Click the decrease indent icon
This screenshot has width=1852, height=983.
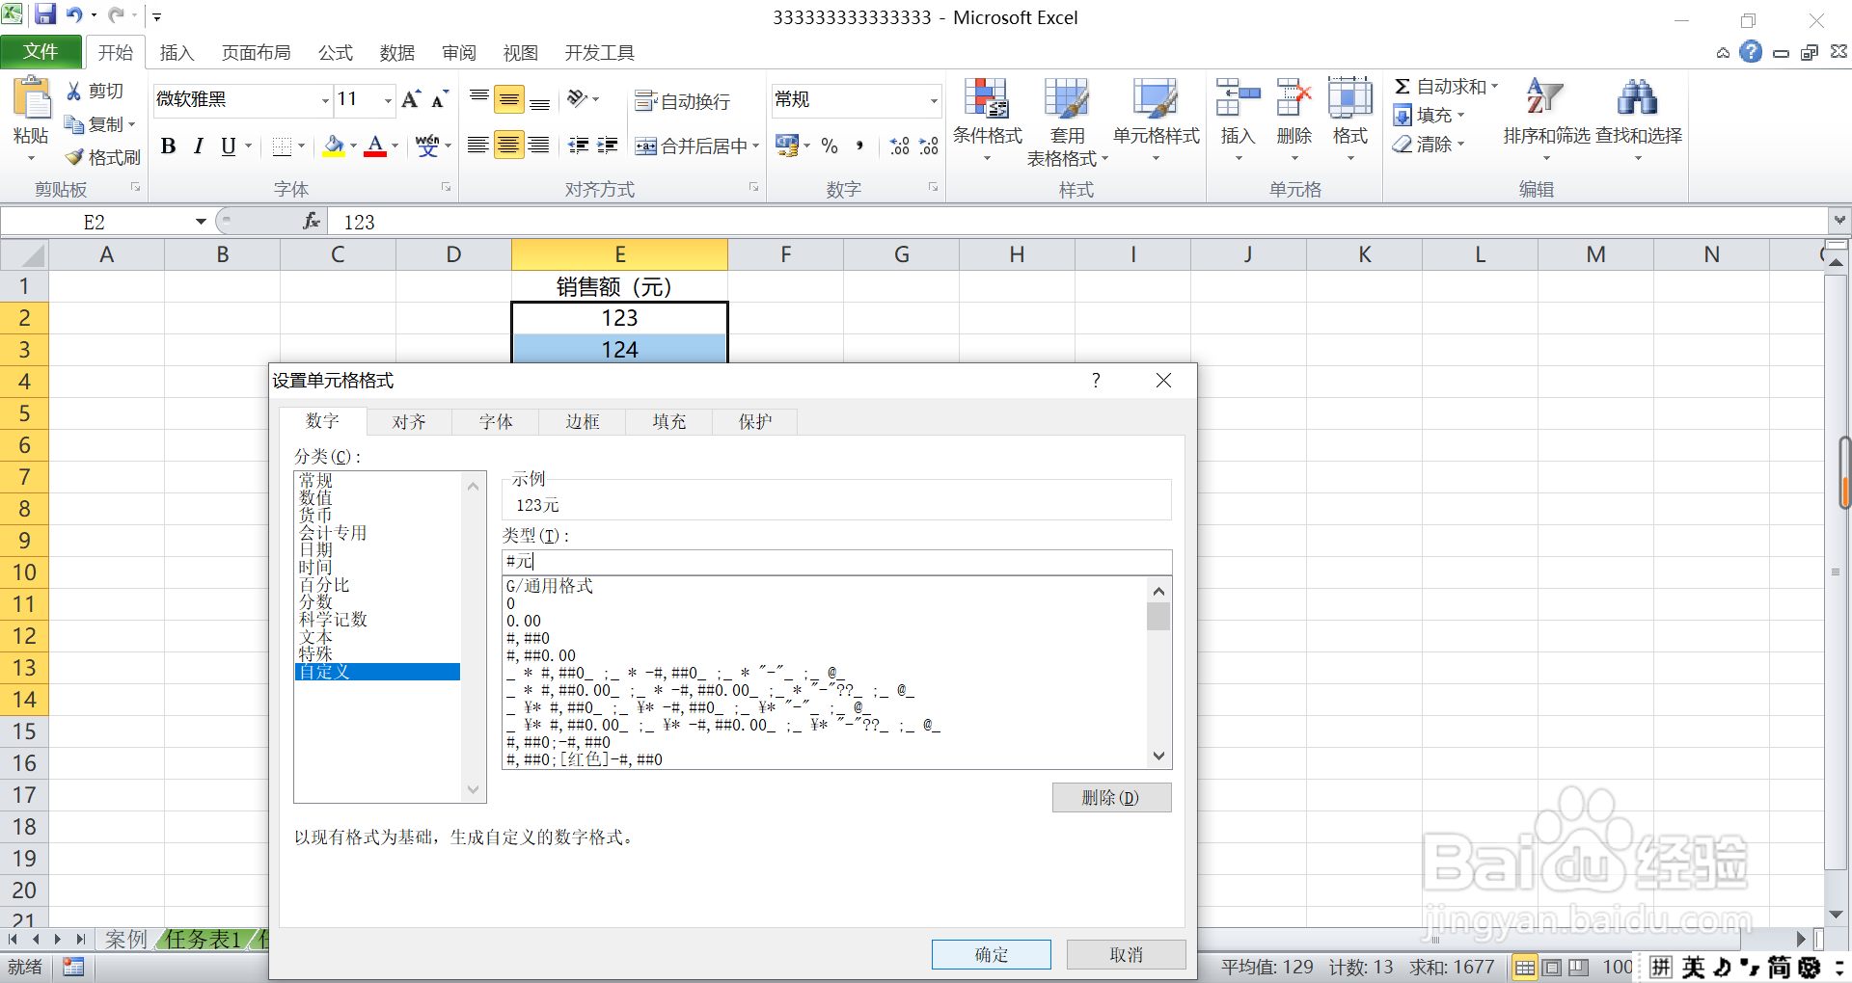coord(579,146)
